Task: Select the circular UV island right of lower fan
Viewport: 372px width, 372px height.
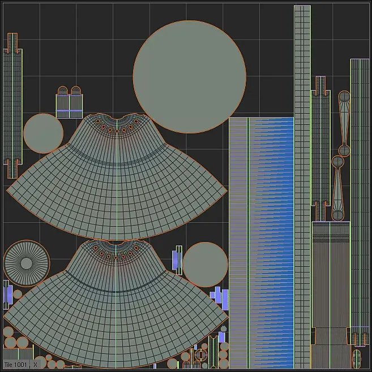Action: (x=205, y=265)
